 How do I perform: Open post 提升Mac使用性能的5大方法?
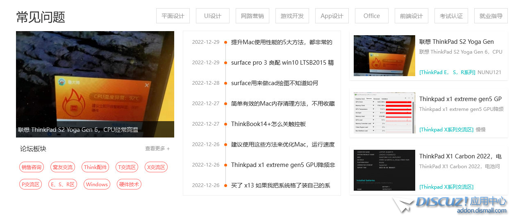click(282, 42)
